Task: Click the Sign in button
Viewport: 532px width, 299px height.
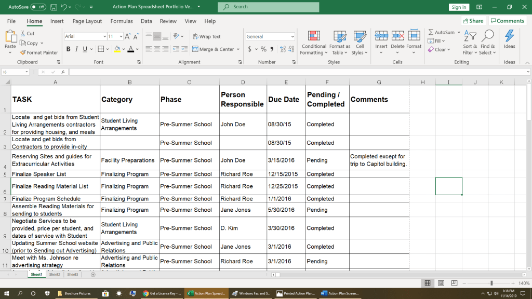Action: 459,7
